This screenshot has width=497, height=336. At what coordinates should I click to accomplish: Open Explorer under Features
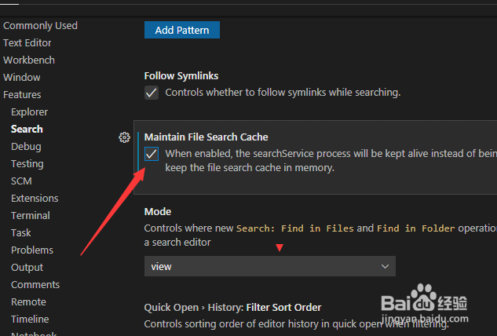[29, 112]
